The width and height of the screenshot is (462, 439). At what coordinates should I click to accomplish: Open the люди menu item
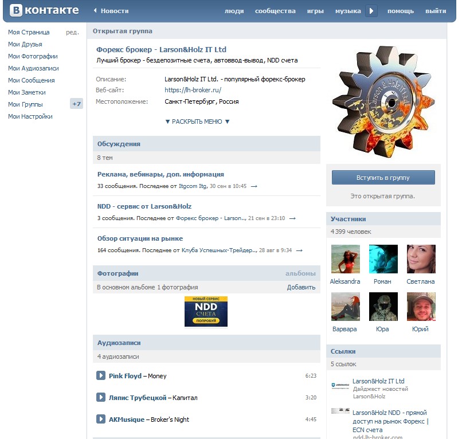(234, 11)
